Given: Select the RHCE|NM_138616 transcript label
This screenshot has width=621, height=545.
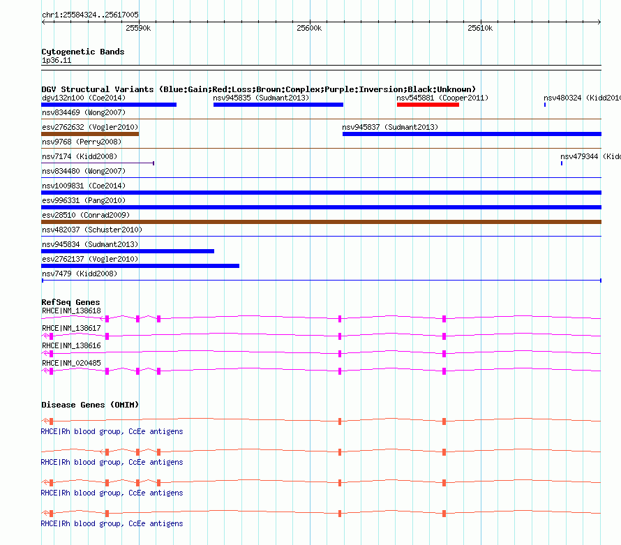Looking at the screenshot, I should [x=71, y=346].
